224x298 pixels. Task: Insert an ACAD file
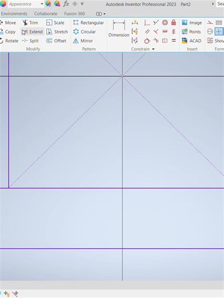tap(191, 41)
